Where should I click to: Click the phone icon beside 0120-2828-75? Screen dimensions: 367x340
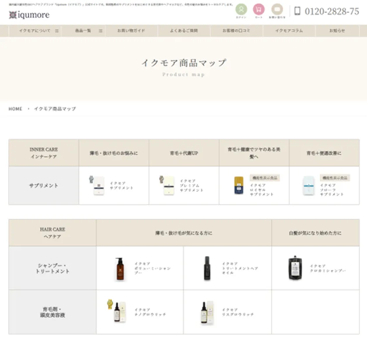coord(298,11)
